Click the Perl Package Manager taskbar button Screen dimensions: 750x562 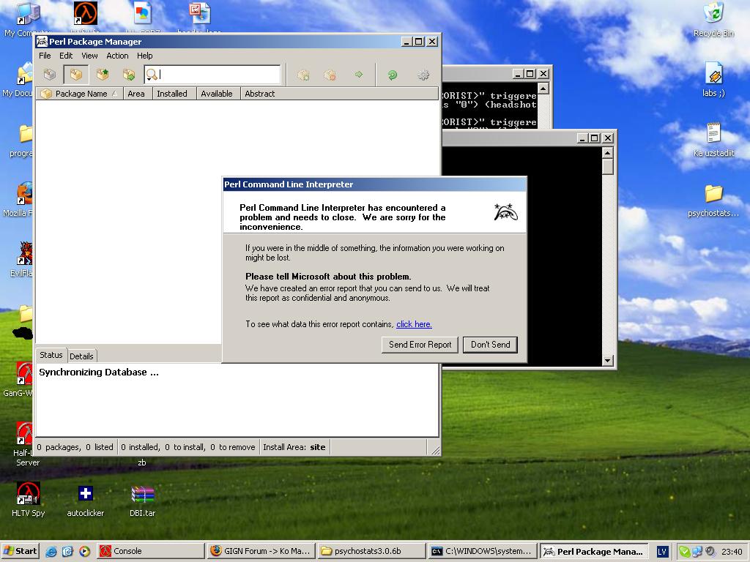(593, 551)
